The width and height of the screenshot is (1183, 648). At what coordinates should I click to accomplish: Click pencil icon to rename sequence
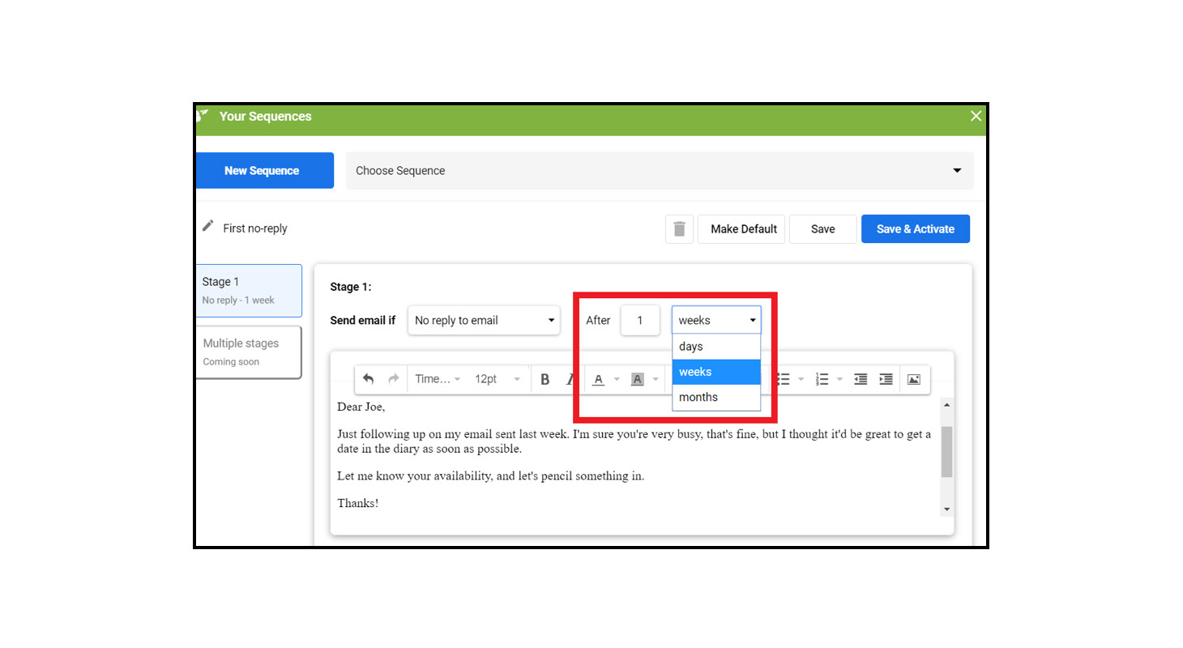click(208, 227)
